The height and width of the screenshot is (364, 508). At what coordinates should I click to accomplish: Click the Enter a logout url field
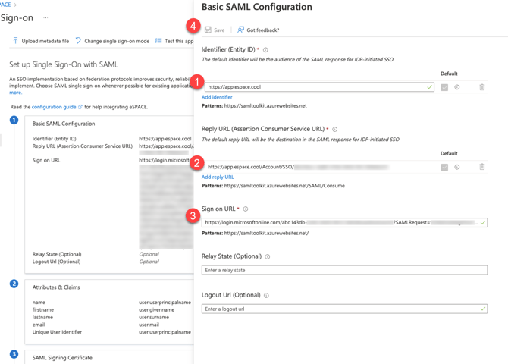click(x=341, y=309)
